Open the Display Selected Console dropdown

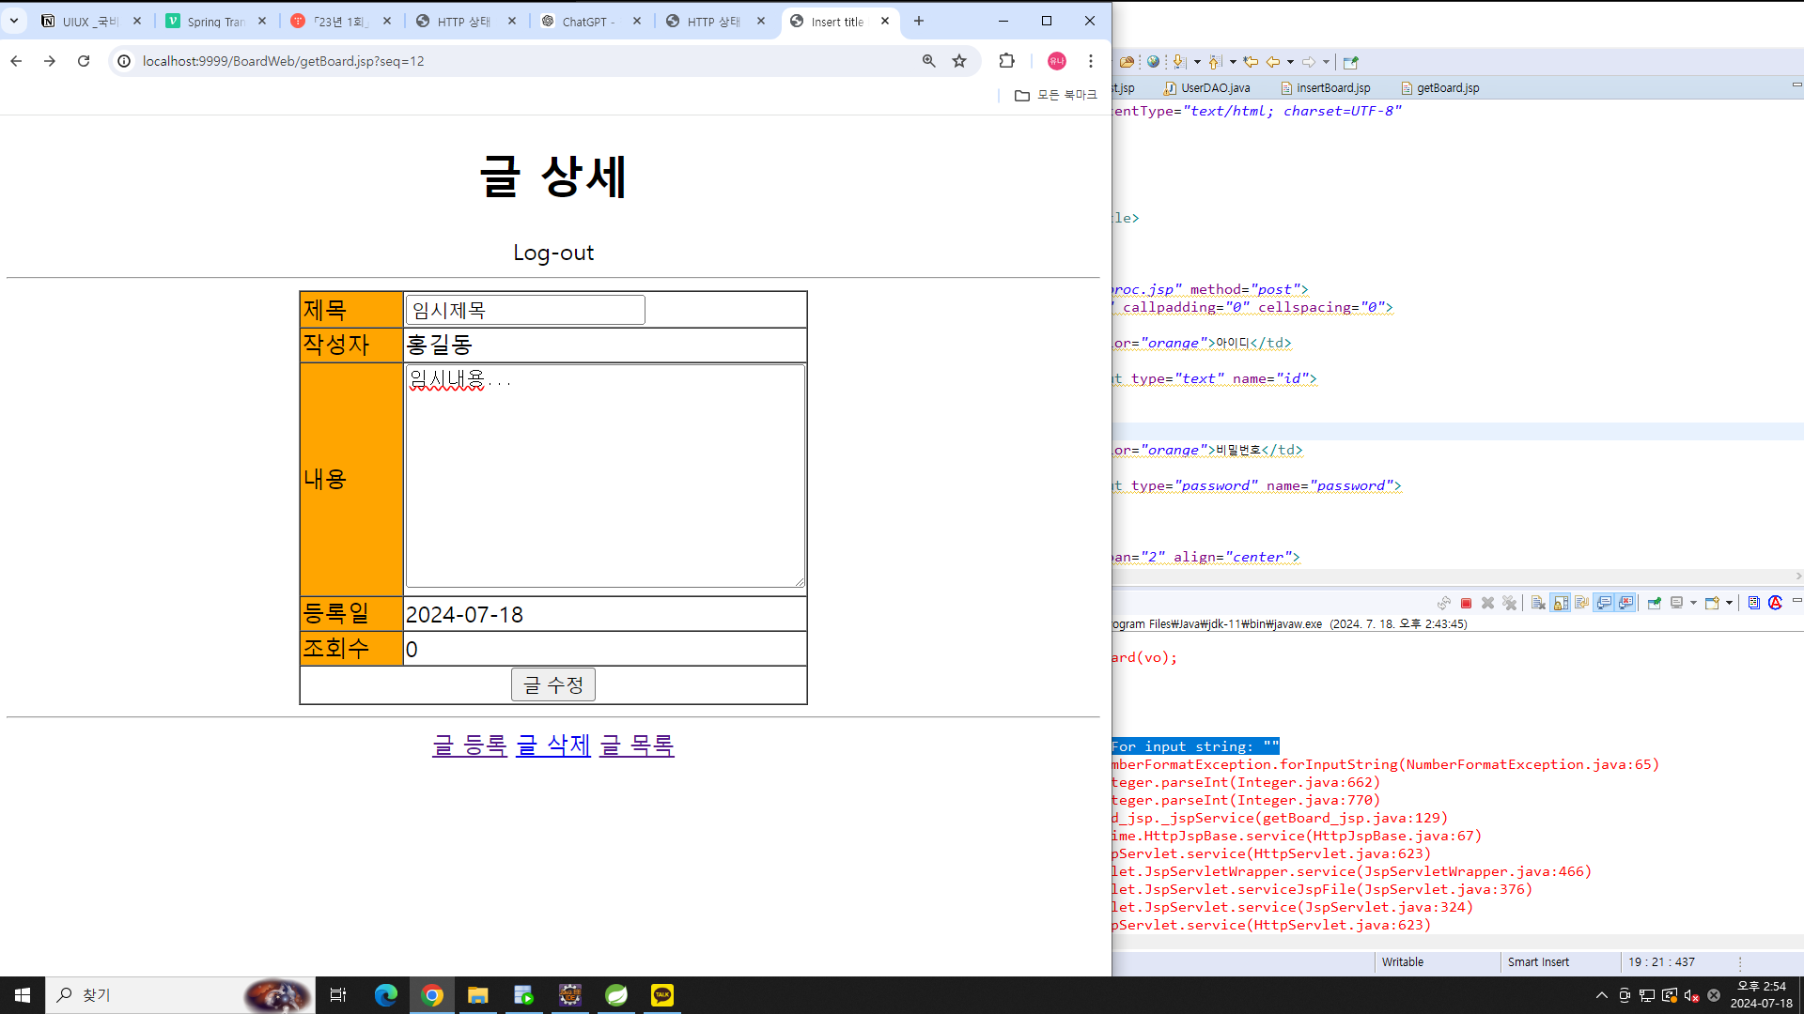coord(1693,603)
